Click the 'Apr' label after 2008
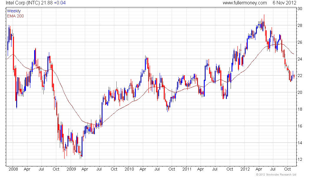This screenshot has height=177, width=324. tap(27, 169)
